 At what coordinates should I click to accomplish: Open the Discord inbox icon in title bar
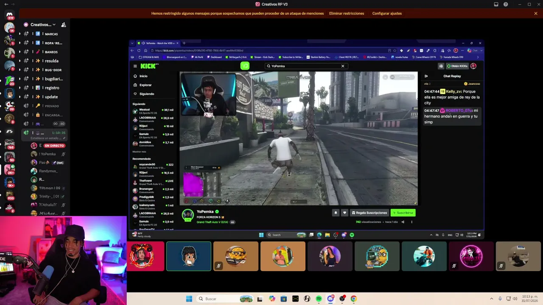tap(496, 4)
